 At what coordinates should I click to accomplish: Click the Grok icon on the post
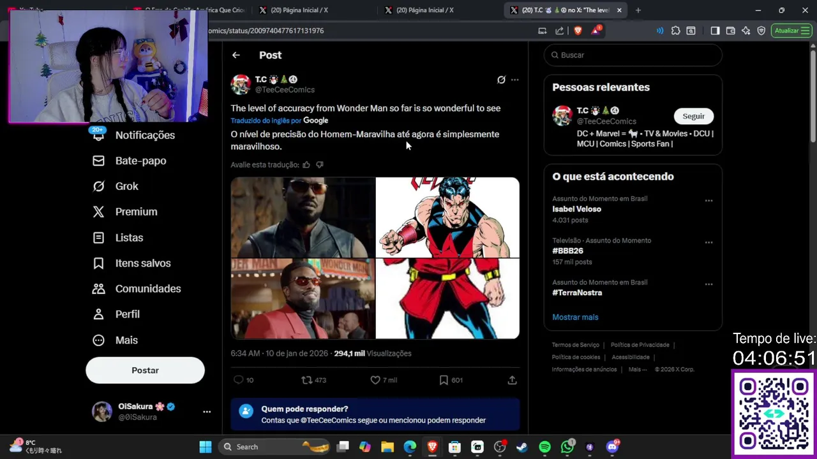tap(501, 80)
